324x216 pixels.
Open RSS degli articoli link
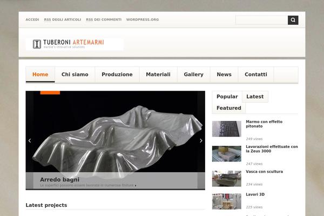tap(63, 19)
